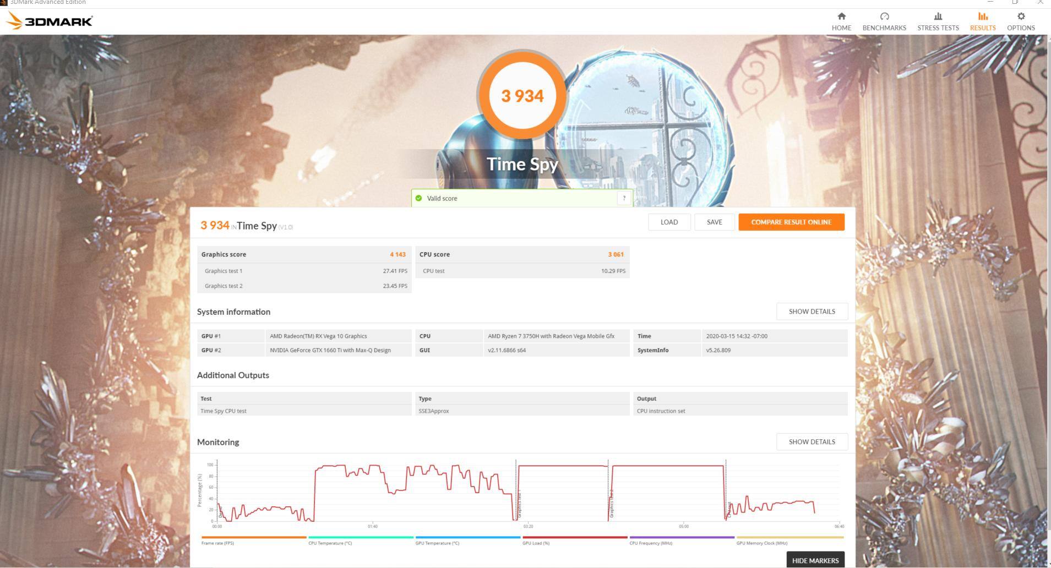Click the GPU Memory Clock legend color bar
The width and height of the screenshot is (1051, 568).
[x=789, y=537]
